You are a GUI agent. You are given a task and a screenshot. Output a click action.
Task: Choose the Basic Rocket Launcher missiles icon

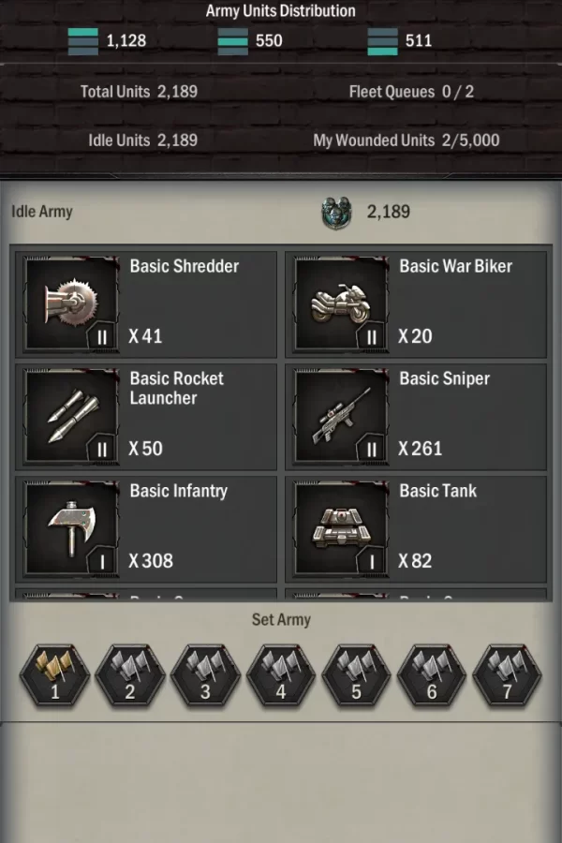point(71,416)
